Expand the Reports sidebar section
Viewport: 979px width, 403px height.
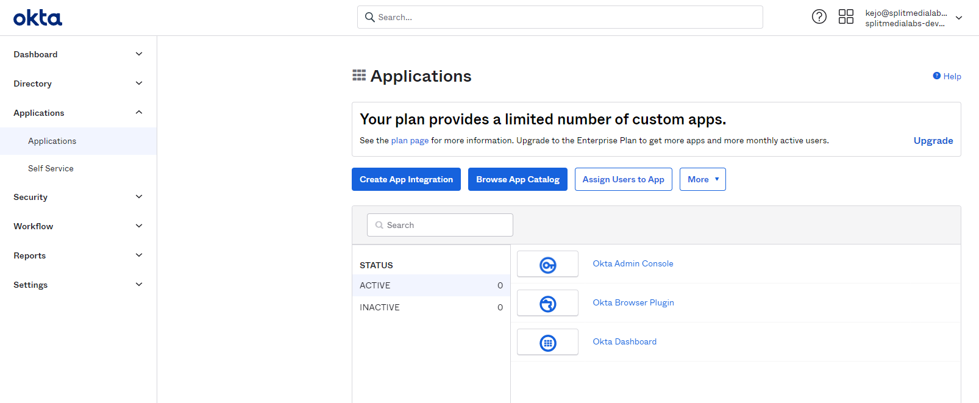[139, 255]
